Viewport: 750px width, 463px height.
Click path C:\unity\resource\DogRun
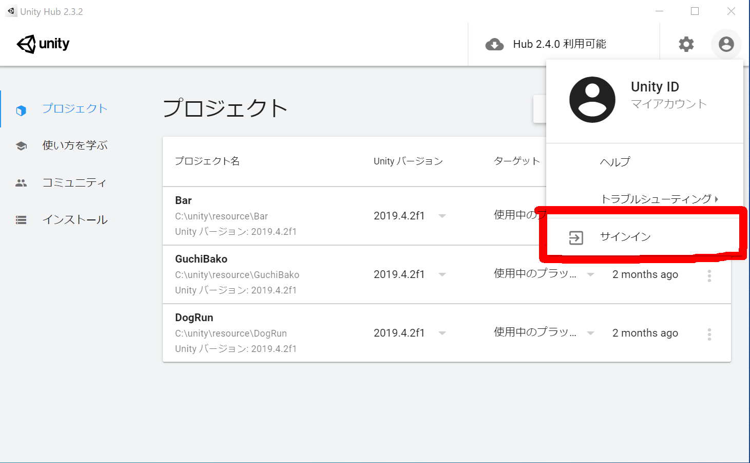pyautogui.click(x=231, y=334)
